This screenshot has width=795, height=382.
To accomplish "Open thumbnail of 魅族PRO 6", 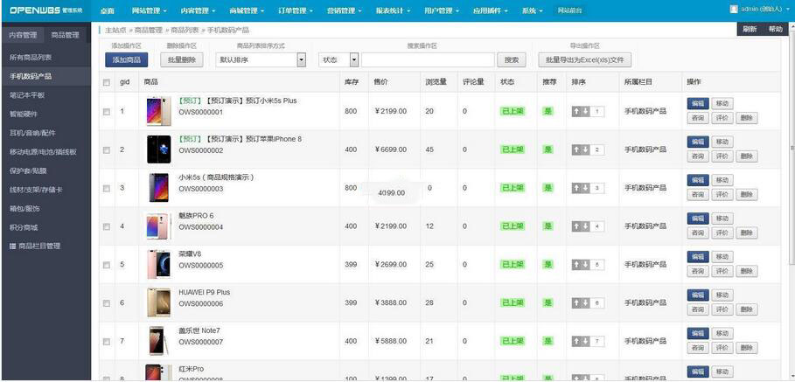I will (158, 226).
